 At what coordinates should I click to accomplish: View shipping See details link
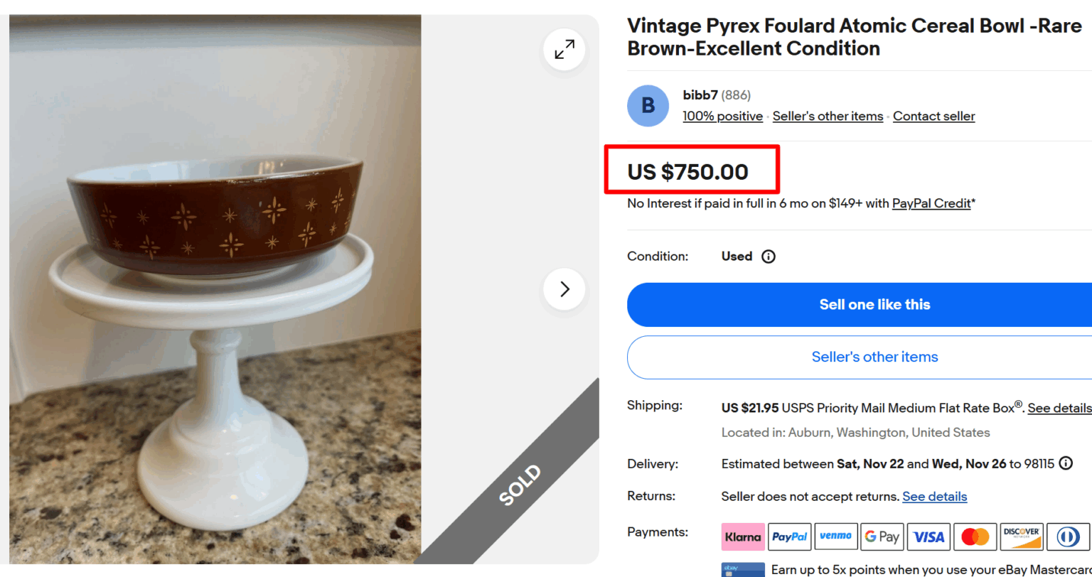tap(1059, 408)
